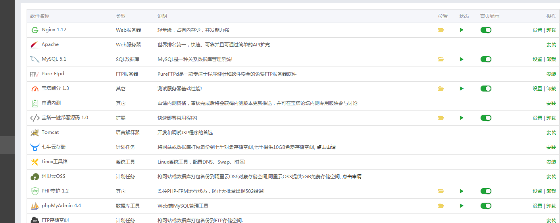Image resolution: width=560 pixels, height=223 pixels.
Task: Click 点击申请 link for 阿里云OSS
Action: [x=352, y=177]
